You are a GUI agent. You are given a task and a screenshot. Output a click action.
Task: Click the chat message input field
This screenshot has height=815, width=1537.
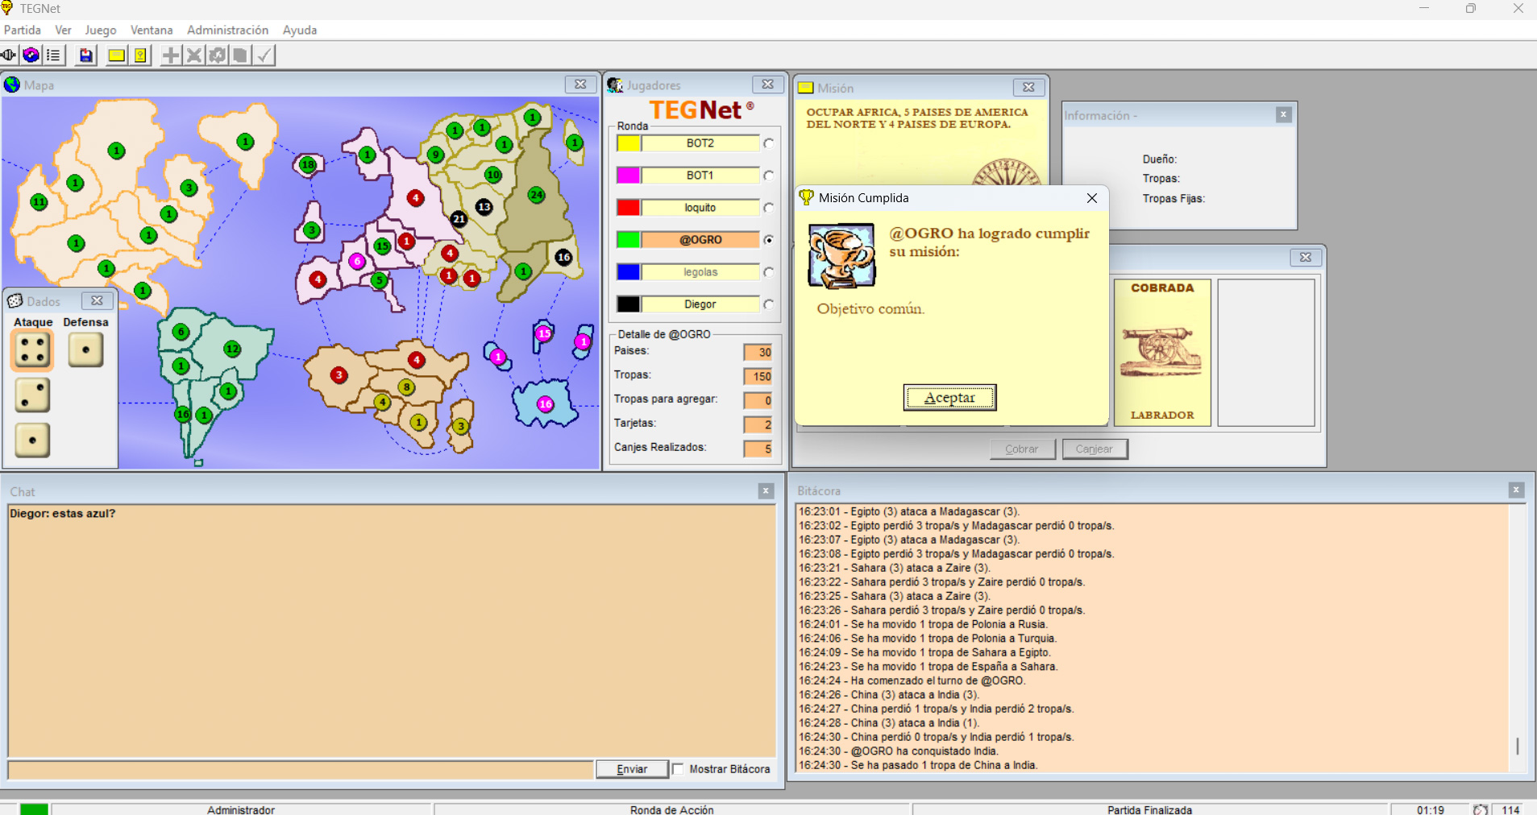300,770
